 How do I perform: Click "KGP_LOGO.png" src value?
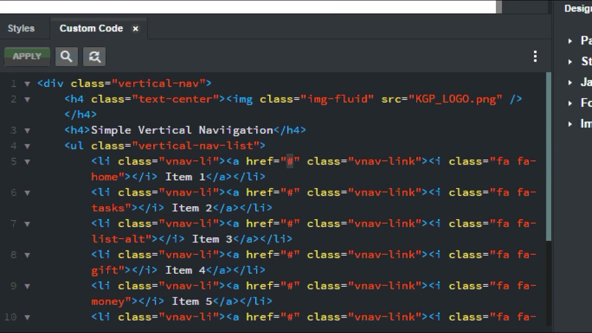(x=456, y=99)
